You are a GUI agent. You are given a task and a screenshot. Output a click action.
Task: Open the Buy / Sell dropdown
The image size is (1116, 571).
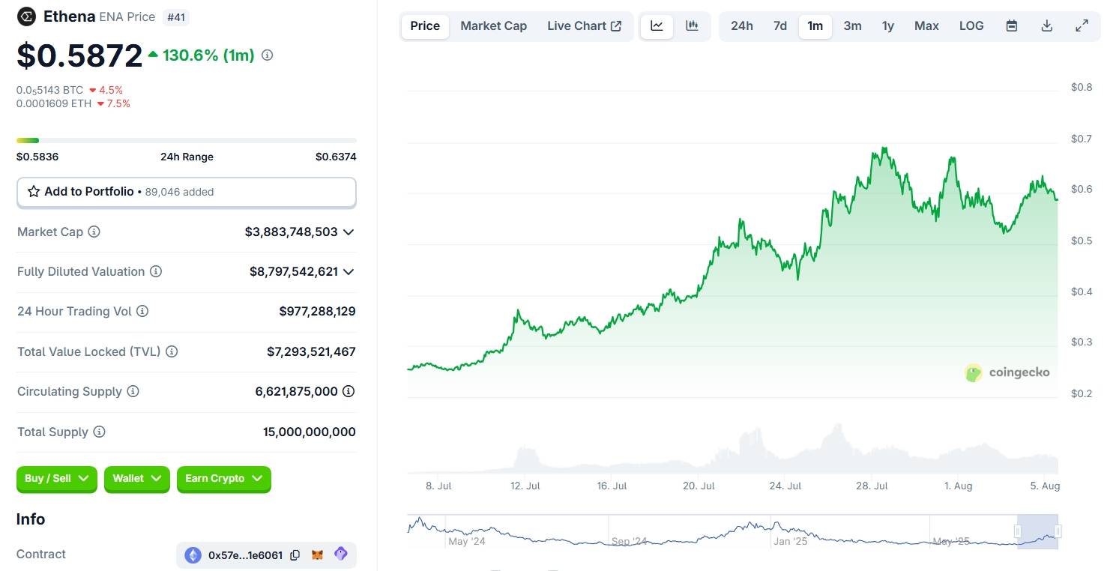tap(57, 479)
